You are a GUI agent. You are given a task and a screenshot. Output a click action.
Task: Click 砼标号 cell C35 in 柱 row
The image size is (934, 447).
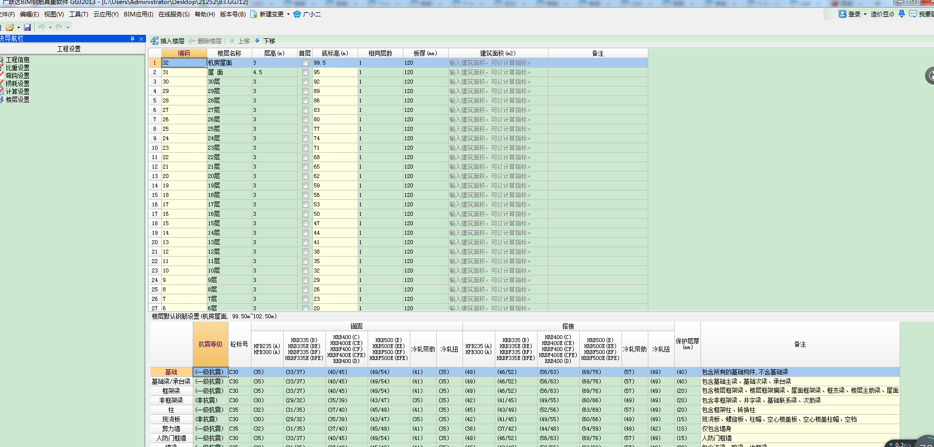(239, 410)
